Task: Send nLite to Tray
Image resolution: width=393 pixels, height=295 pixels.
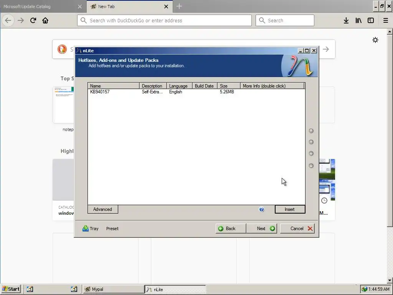Action: tap(90, 228)
